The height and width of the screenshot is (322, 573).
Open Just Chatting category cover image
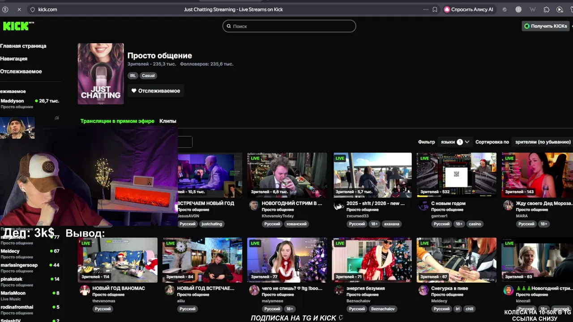(101, 74)
